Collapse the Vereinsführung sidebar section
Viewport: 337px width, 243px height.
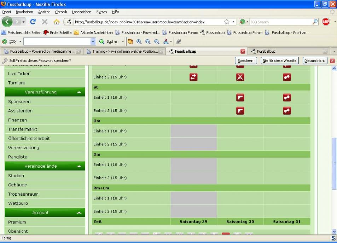click(79, 92)
